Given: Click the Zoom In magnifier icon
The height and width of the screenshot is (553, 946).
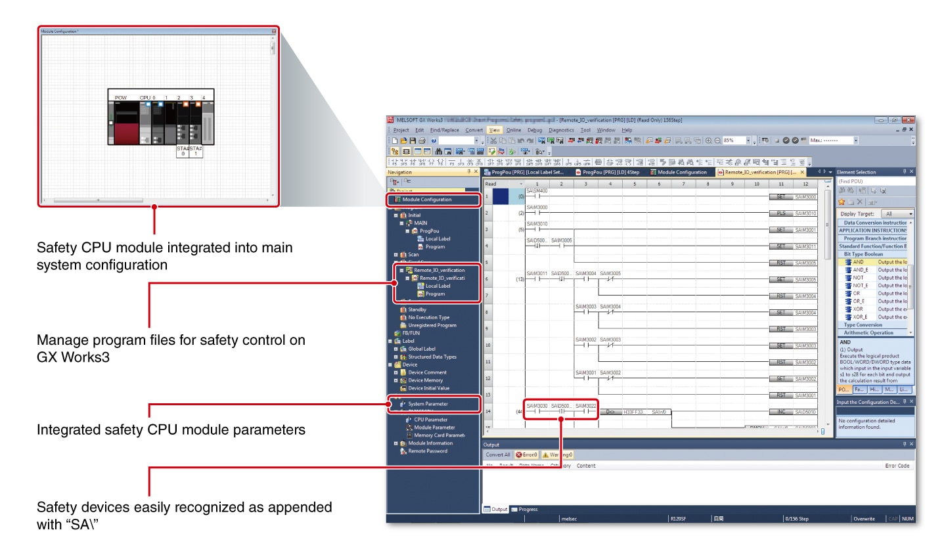Looking at the screenshot, I should [708, 141].
